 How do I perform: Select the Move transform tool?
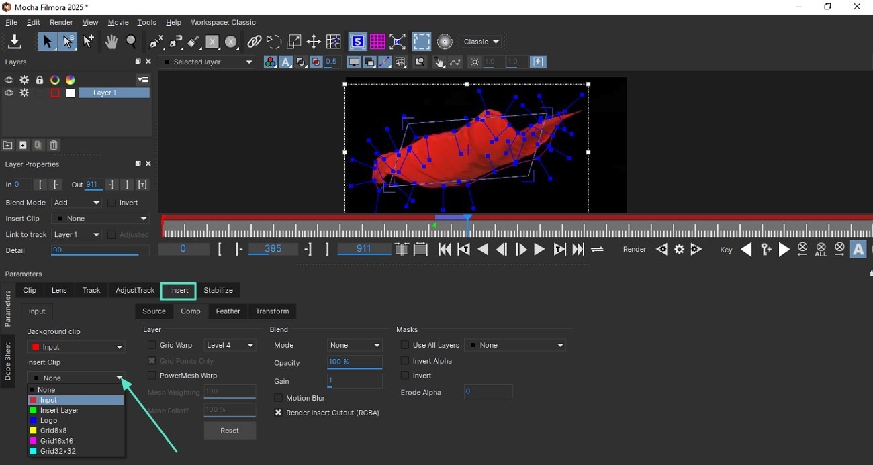pos(314,42)
